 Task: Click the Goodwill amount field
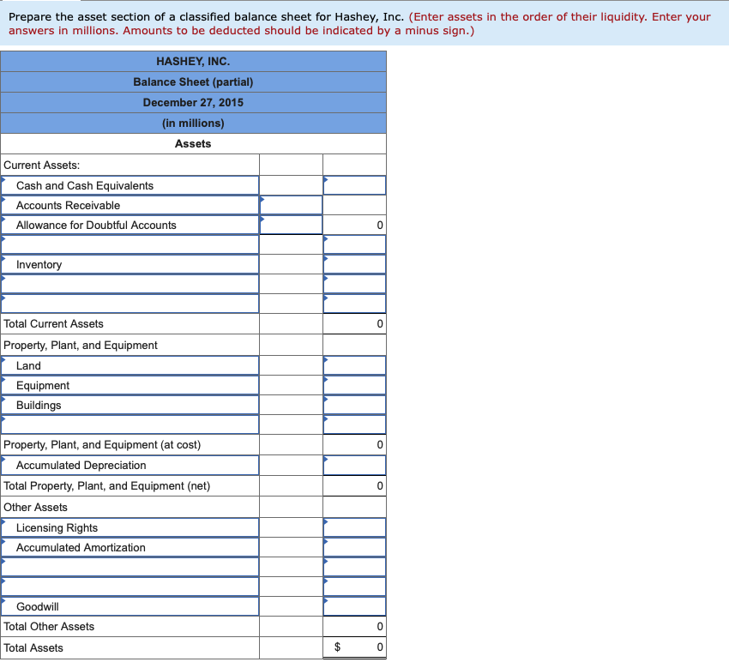[x=354, y=606]
